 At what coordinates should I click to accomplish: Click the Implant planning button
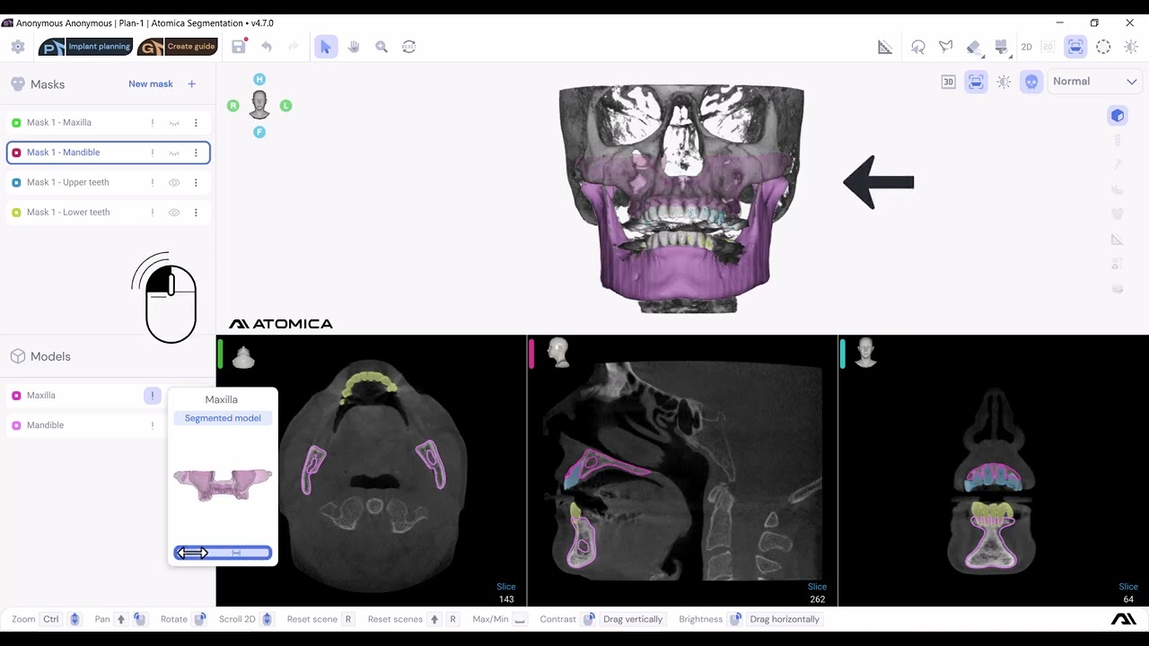[86, 47]
